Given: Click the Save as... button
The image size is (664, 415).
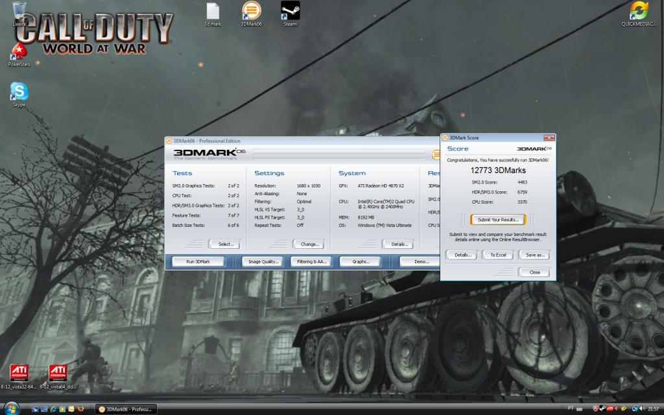Looking at the screenshot, I should tap(534, 255).
